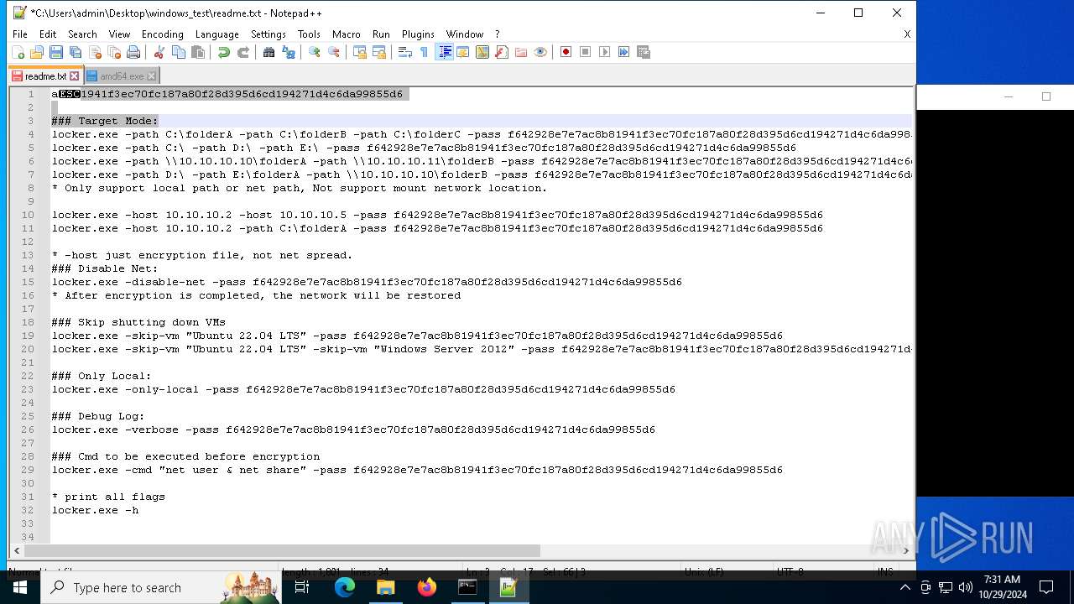The width and height of the screenshot is (1074, 604).
Task: Click the X at the menu bar's right end
Action: click(907, 34)
